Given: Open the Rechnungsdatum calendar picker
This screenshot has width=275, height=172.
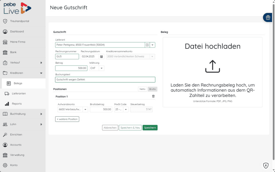Looking at the screenshot, I should point(101,57).
